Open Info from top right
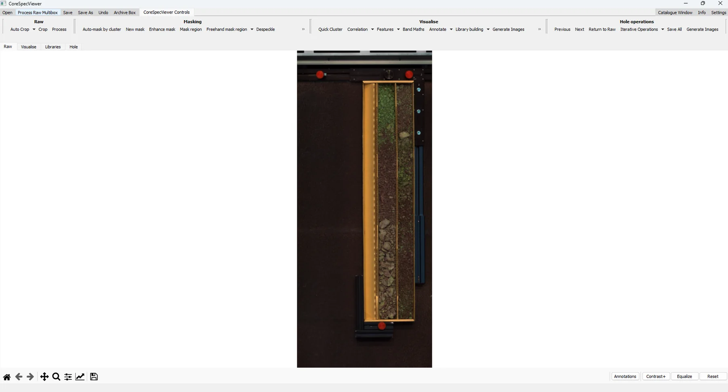Viewport: 728px width, 392px height. tap(702, 13)
